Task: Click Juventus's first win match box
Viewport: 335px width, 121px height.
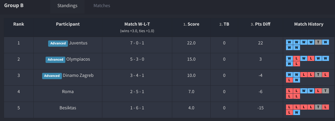Action: [289, 42]
